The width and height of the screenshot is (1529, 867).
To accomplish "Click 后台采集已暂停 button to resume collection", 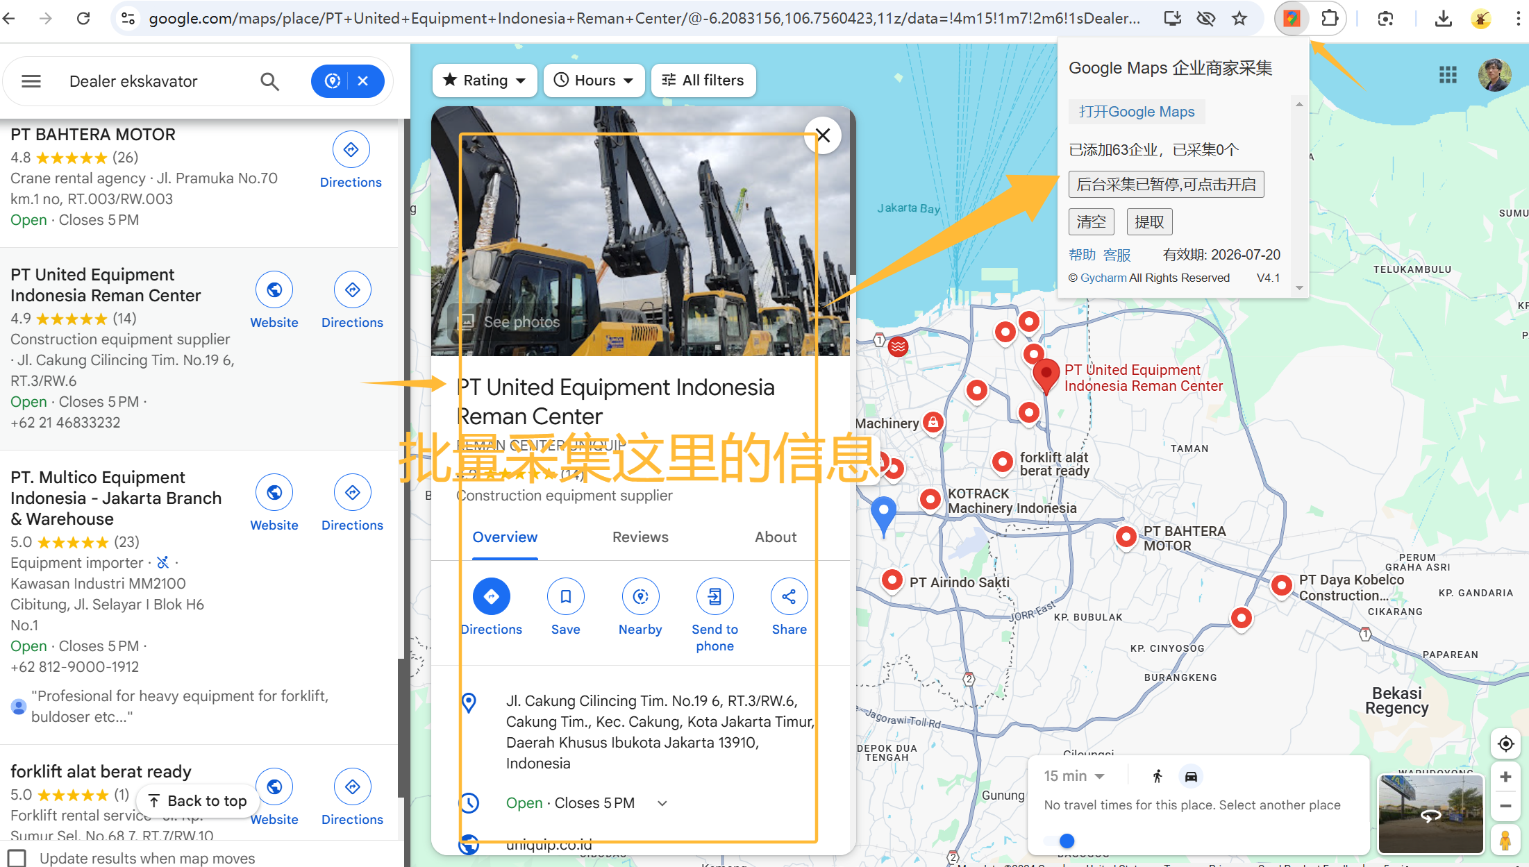I will [1166, 185].
